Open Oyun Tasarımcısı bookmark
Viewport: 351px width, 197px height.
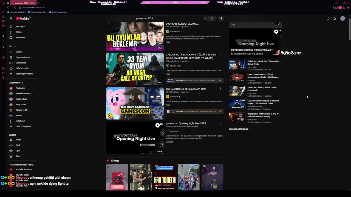coord(58,12)
